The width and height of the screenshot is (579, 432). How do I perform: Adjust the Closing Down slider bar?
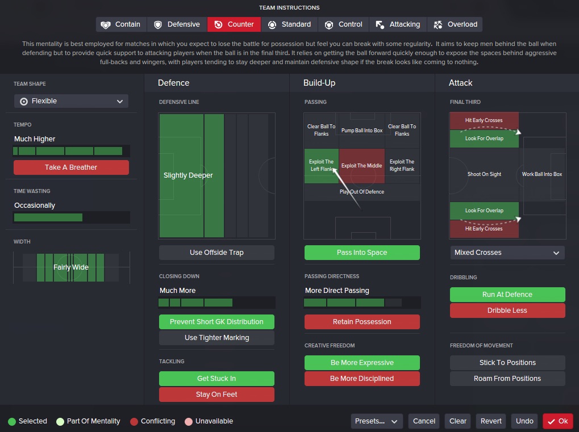tap(216, 303)
